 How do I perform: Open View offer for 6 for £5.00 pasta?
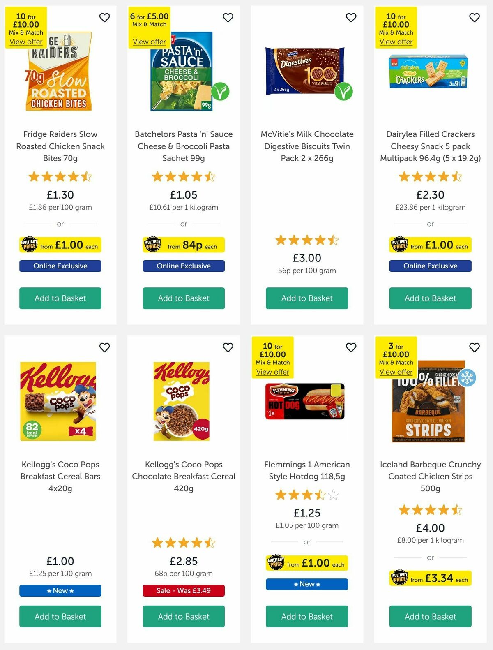[148, 42]
